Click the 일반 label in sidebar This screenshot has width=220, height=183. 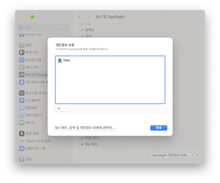[29, 45]
